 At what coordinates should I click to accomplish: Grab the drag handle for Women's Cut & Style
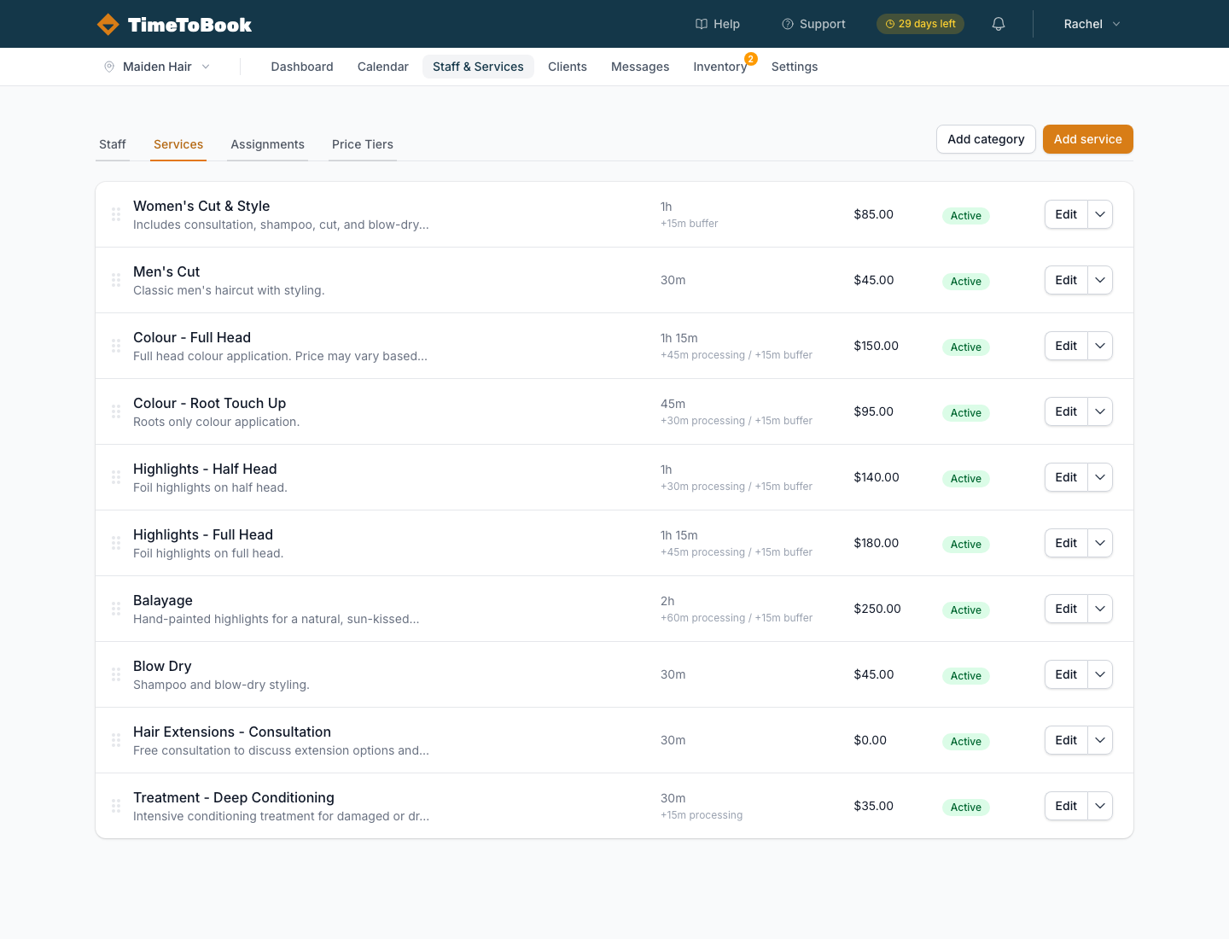tap(116, 214)
